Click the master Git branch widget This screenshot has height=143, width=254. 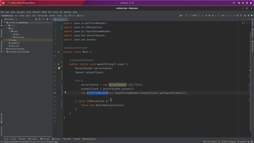point(242,142)
